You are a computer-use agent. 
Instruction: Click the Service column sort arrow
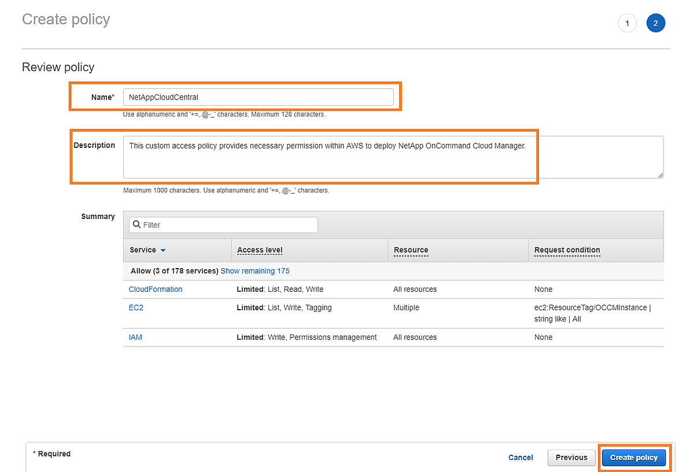pyautogui.click(x=163, y=251)
